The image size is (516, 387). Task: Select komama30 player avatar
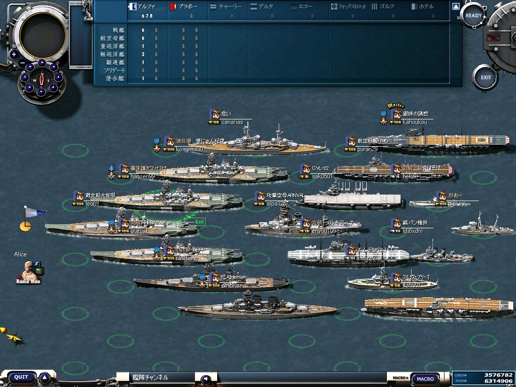pos(169,142)
